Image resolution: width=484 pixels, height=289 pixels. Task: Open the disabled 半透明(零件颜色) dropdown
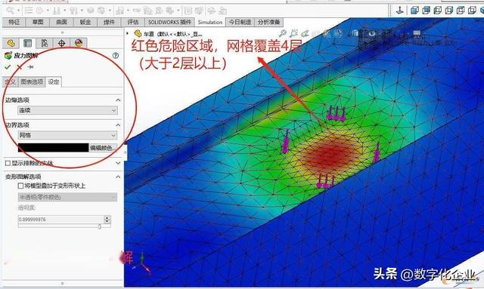[x=67, y=197]
